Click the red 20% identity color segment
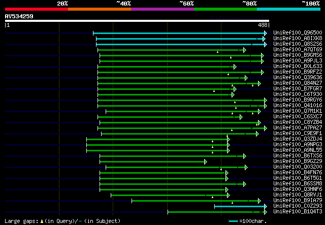 point(37,9)
